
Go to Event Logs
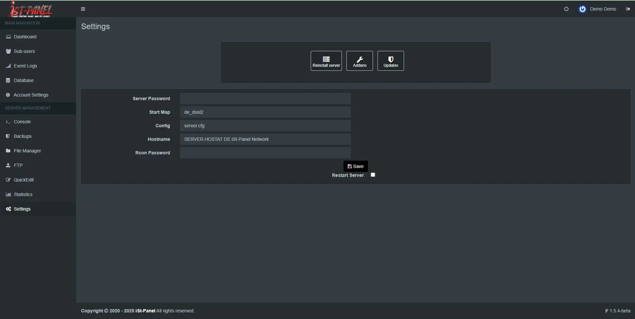coord(38,66)
